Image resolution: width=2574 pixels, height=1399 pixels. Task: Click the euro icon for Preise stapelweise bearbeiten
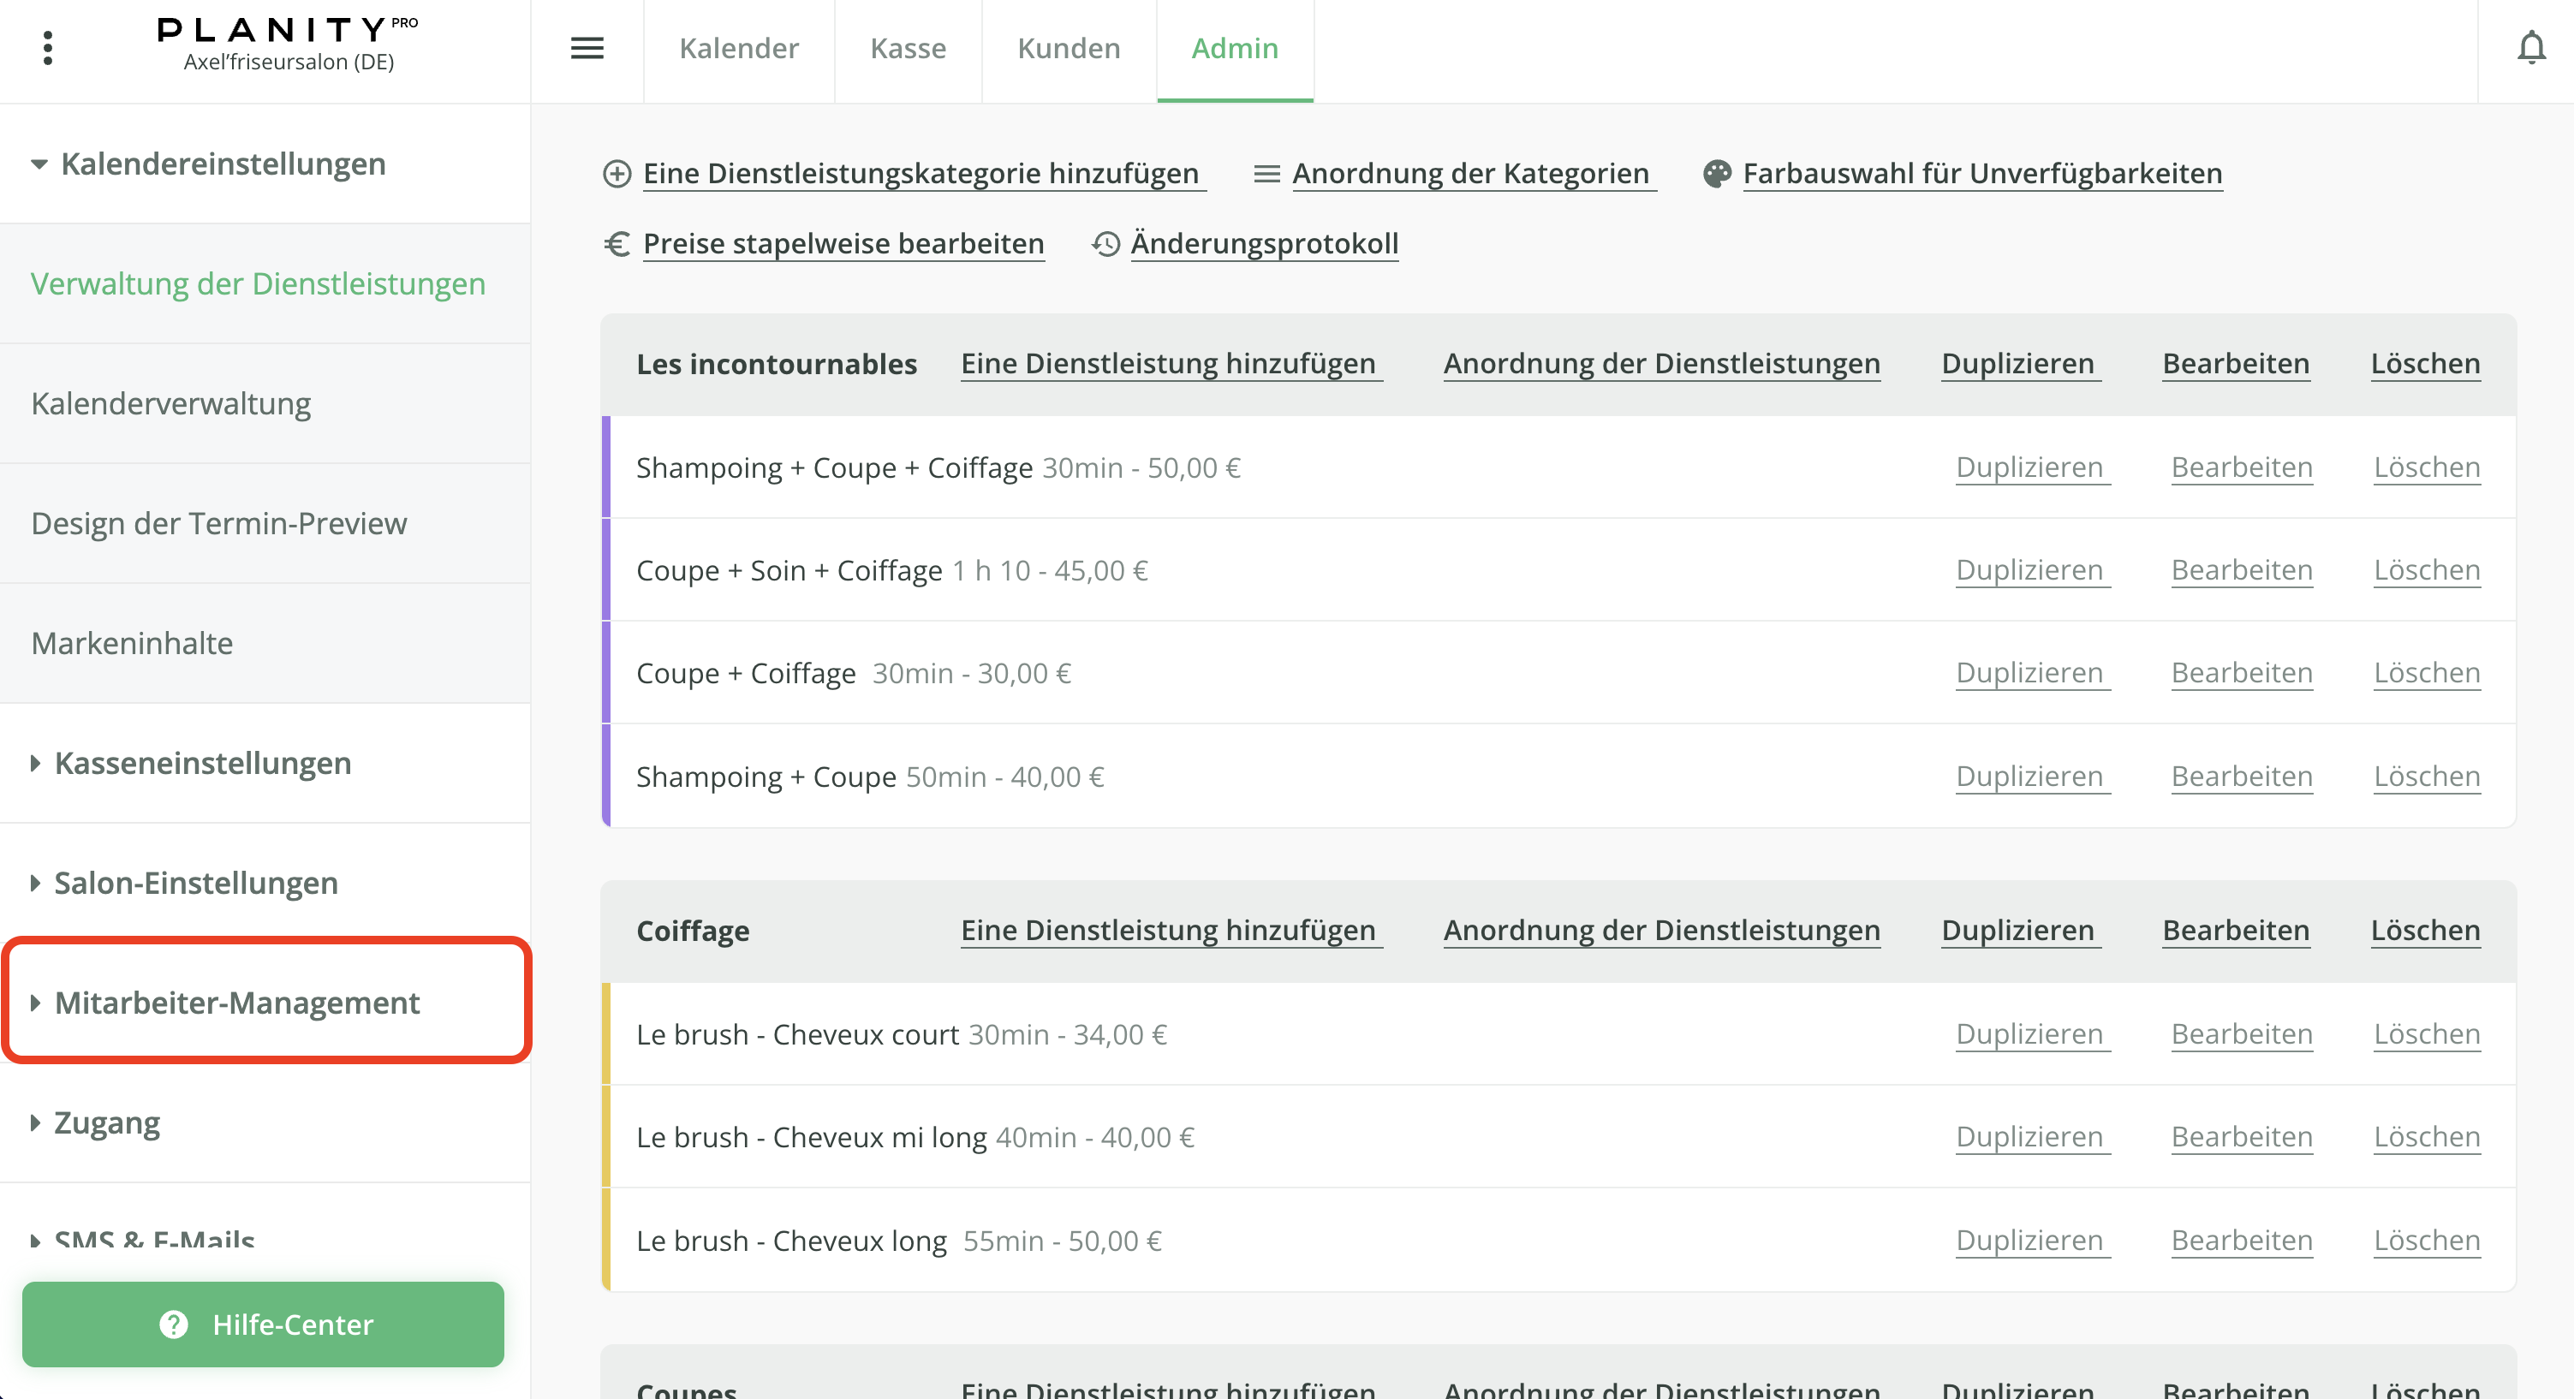[617, 243]
